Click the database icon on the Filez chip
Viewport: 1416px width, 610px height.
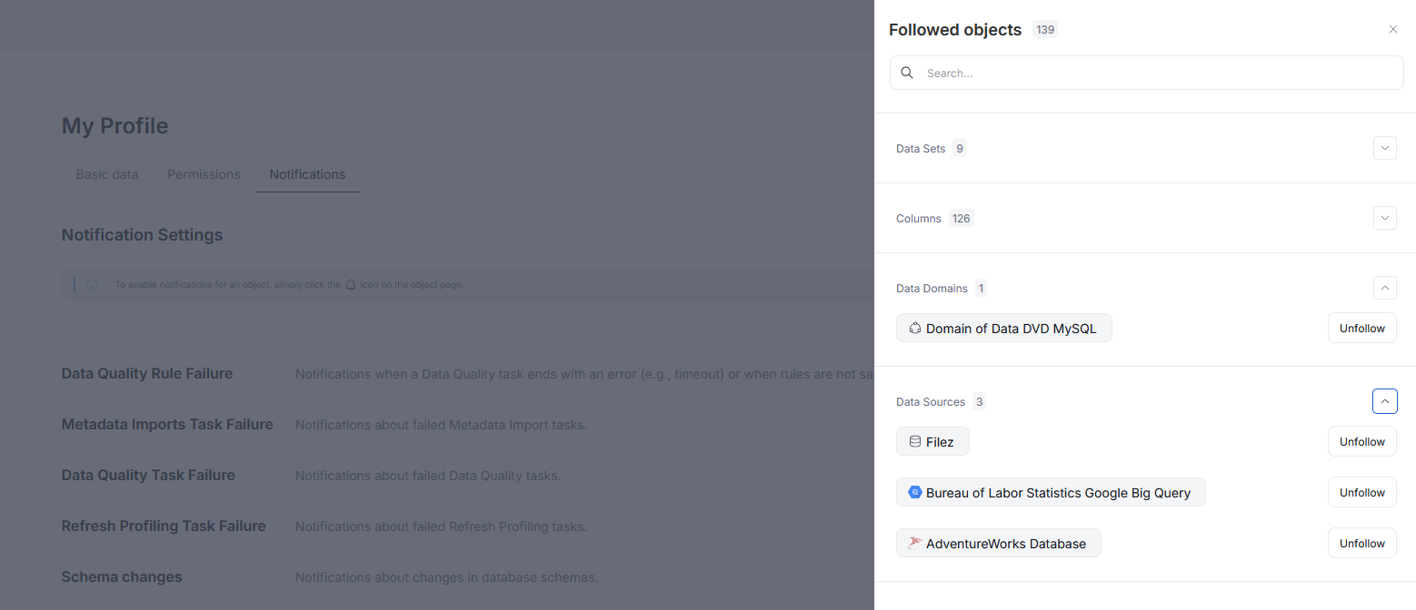click(x=914, y=441)
